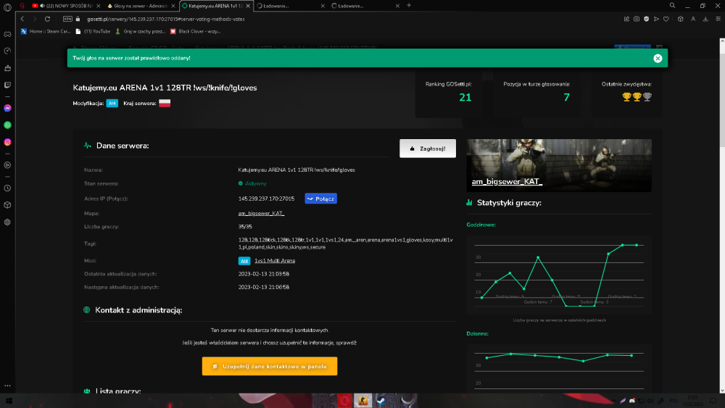Open extensions cube icon in toolbar
Image resolution: width=725 pixels, height=408 pixels.
tap(681, 19)
